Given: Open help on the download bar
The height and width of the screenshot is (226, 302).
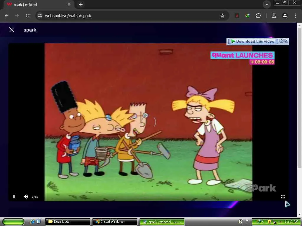Looking at the screenshot, I should [x=281, y=41].
